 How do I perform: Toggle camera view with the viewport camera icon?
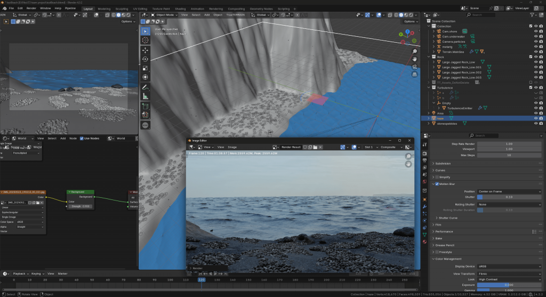point(414,67)
